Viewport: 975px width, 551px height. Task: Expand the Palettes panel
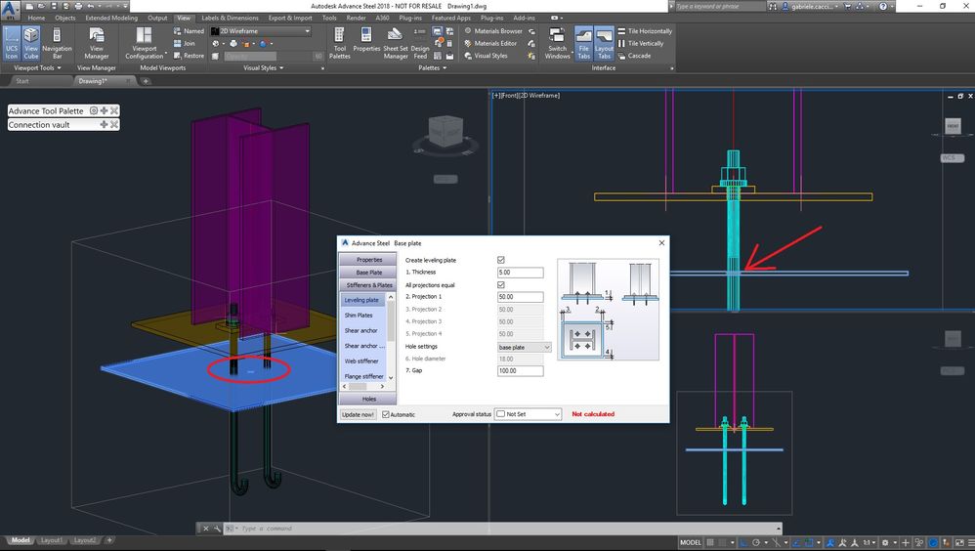[432, 67]
